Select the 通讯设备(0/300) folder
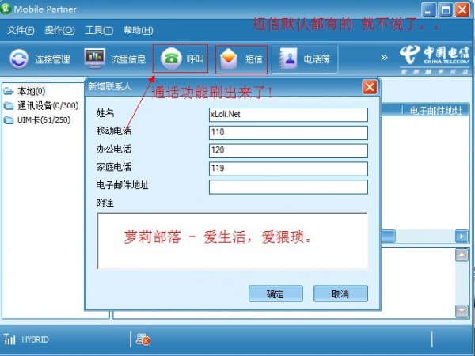The width and height of the screenshot is (475, 356). [47, 106]
